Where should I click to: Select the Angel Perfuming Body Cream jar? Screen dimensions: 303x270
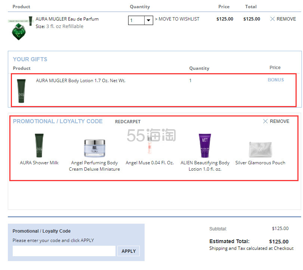point(94,148)
